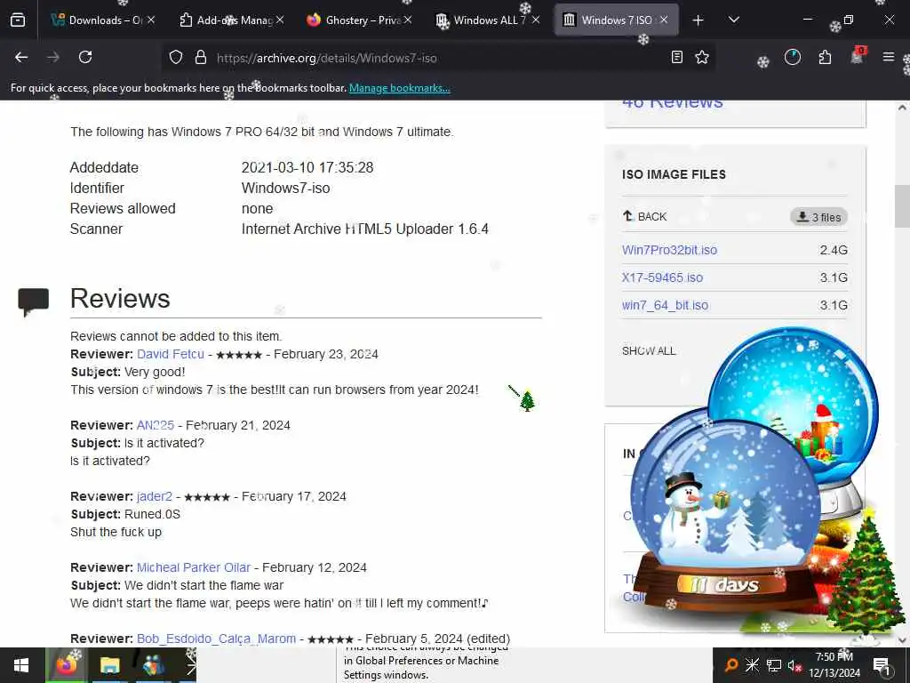This screenshot has width=910, height=683.
Task: List all tabs with the chevron dropdown
Action: click(x=733, y=20)
